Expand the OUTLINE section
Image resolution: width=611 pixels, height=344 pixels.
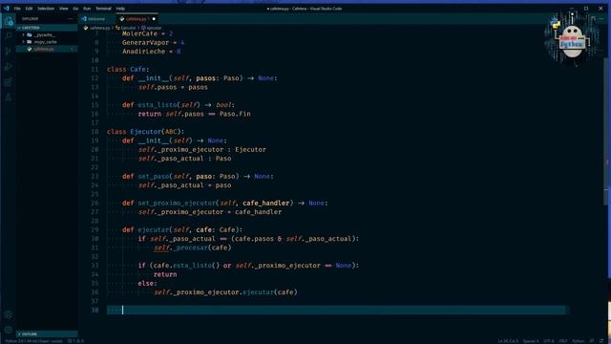pos(47,334)
